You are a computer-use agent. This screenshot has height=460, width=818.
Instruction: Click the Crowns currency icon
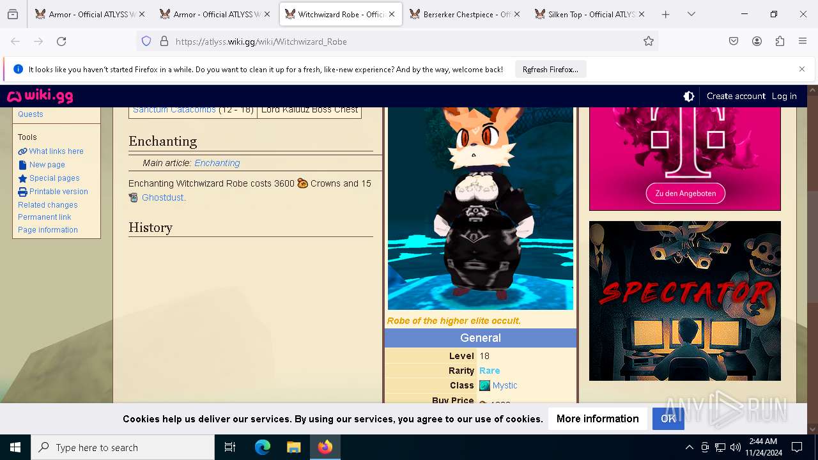(x=303, y=183)
